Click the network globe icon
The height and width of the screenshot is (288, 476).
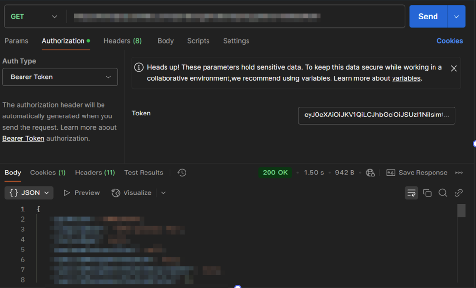(370, 173)
